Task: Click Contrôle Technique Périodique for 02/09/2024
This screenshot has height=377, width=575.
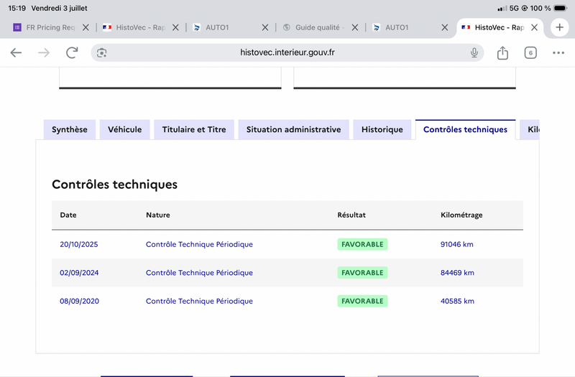Action: tap(199, 273)
